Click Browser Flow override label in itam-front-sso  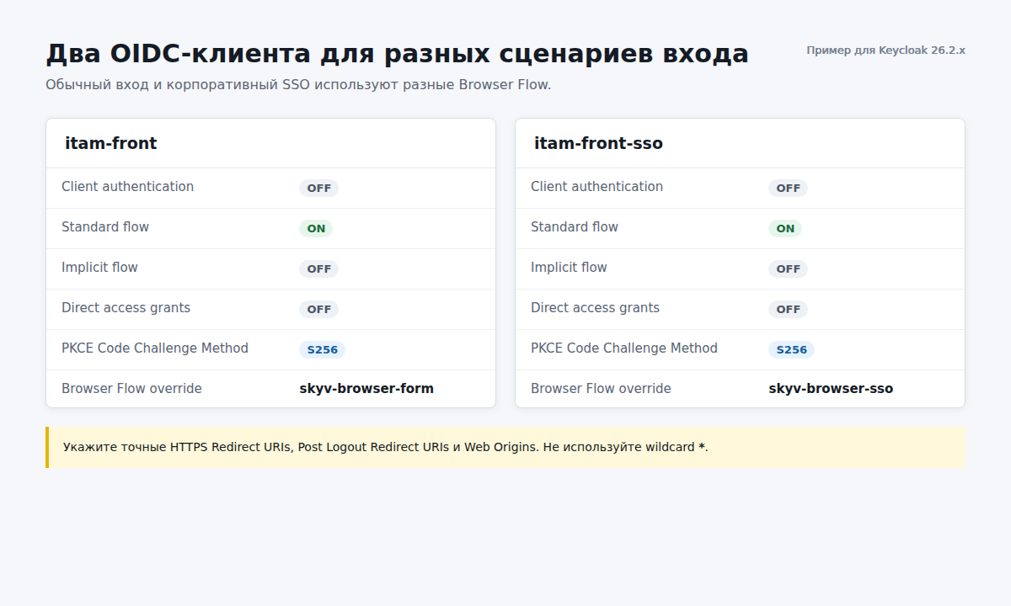pyautogui.click(x=601, y=389)
